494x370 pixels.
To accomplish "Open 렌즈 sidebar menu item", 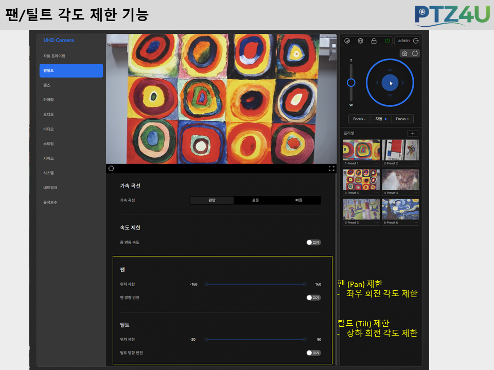I will (71, 85).
